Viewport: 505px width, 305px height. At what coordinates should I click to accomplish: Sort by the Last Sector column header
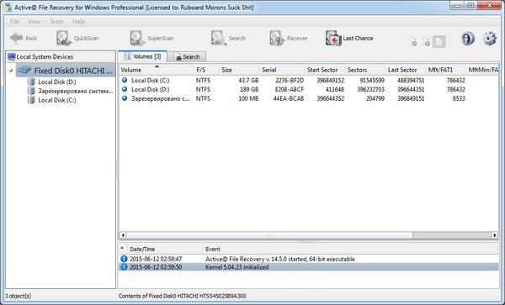(405, 70)
